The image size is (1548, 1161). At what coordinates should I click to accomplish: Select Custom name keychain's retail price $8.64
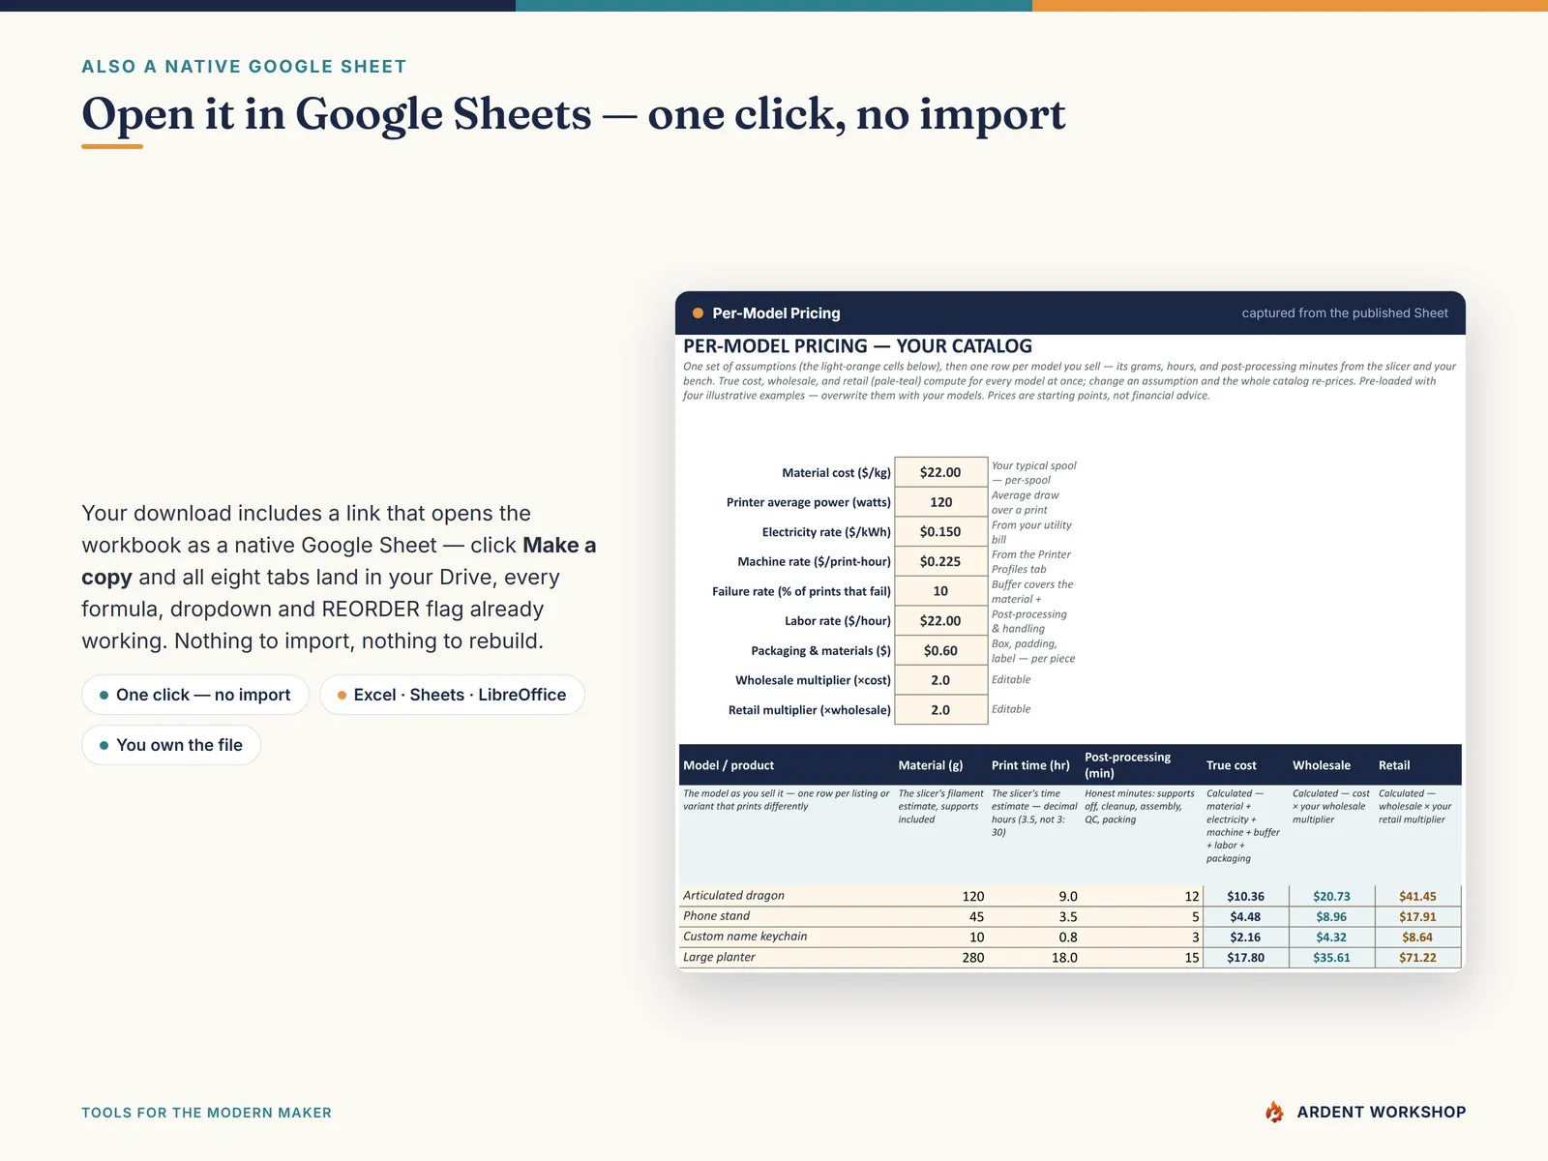coord(1417,938)
